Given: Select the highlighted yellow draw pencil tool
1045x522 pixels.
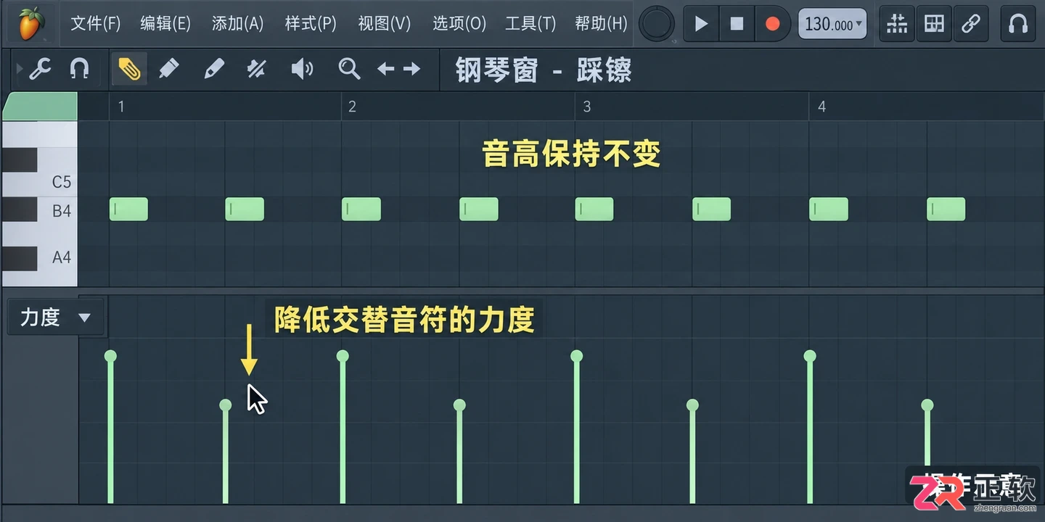Looking at the screenshot, I should (x=128, y=69).
